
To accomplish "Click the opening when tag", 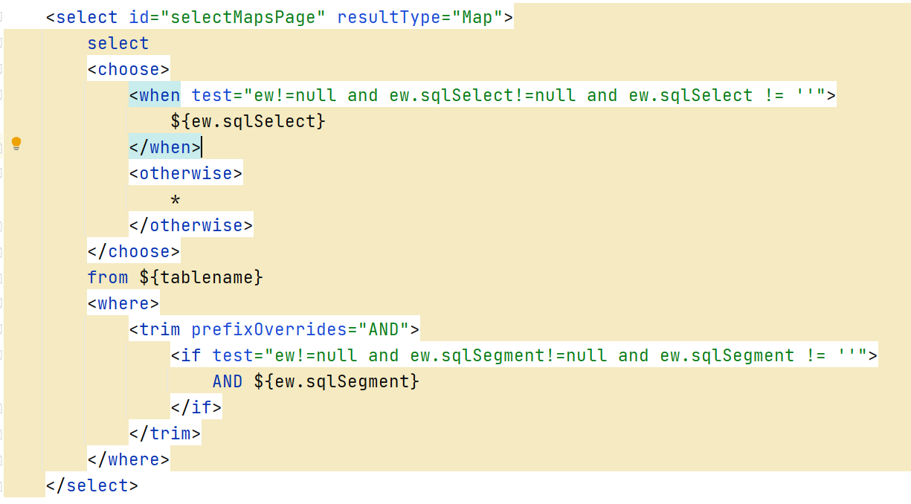I will [x=155, y=95].
